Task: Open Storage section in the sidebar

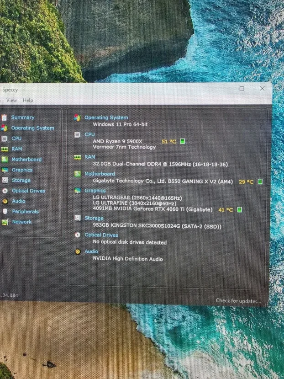Action: [x=21, y=180]
